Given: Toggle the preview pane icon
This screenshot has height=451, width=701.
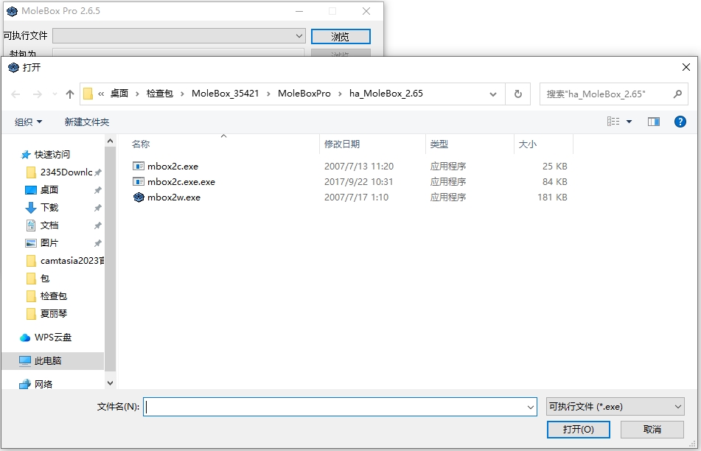Looking at the screenshot, I should tap(654, 122).
